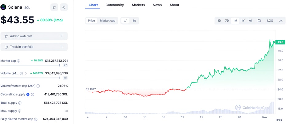289x124 pixels.
Task: Click plus on Add to watchlist
Action: click(x=62, y=36)
